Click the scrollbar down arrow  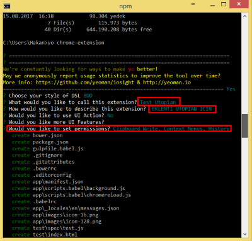[245, 234]
